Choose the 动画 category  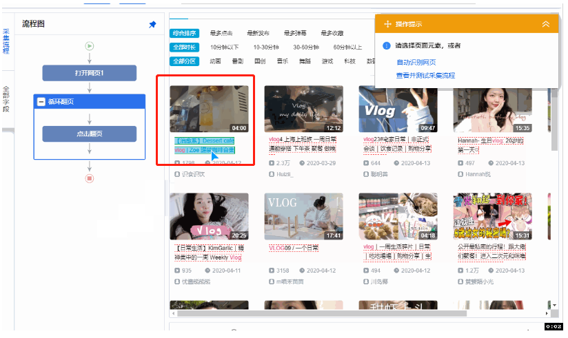point(215,61)
